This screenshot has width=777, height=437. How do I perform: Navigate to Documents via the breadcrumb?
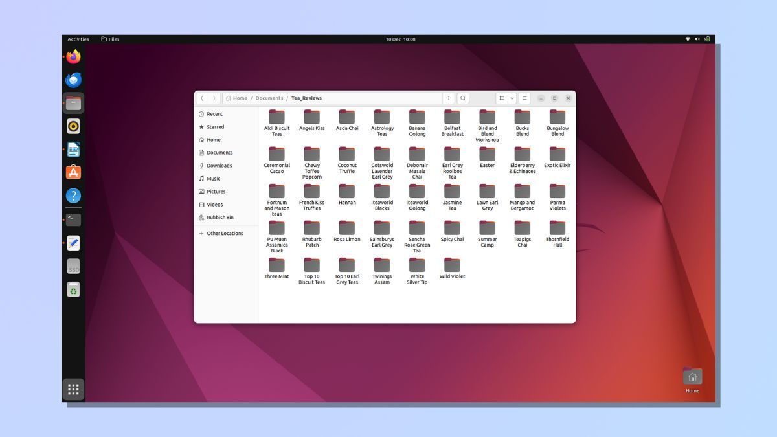click(x=268, y=98)
